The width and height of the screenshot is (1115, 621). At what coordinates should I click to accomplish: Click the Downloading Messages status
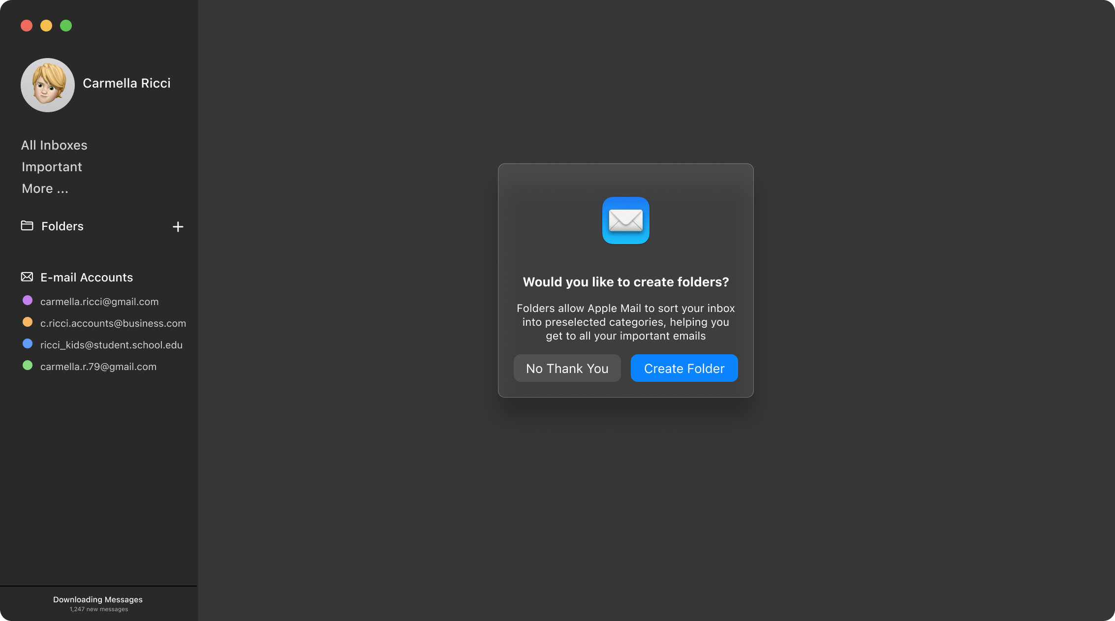click(x=98, y=599)
